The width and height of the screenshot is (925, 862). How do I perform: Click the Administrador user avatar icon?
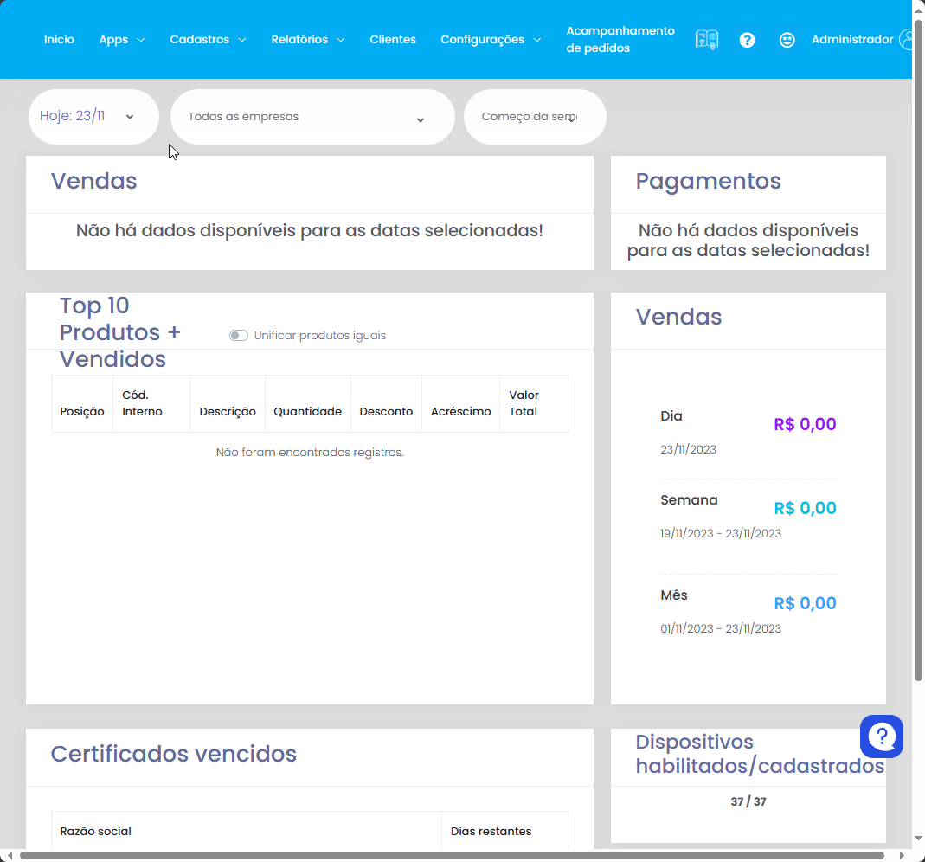[x=906, y=40]
